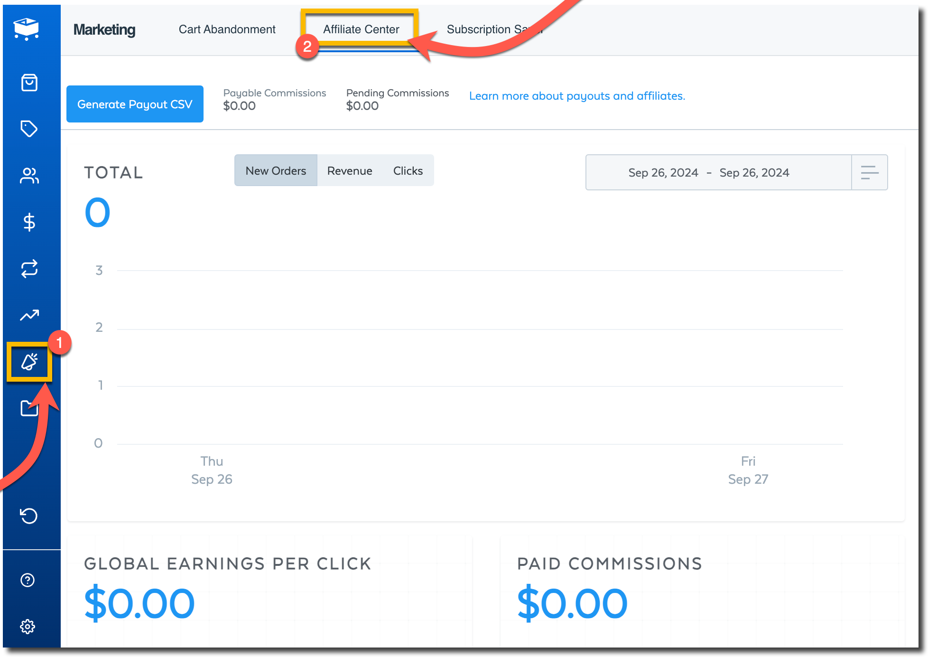
Task: Open the Help question mark icon
Action: [x=28, y=580]
